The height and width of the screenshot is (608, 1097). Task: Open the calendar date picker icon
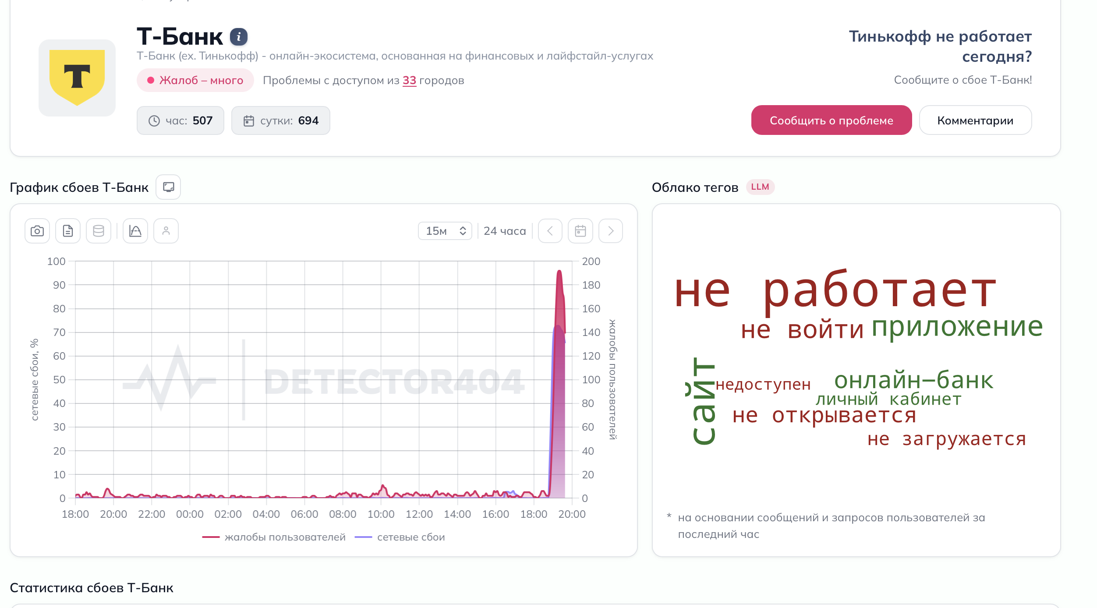coord(580,231)
